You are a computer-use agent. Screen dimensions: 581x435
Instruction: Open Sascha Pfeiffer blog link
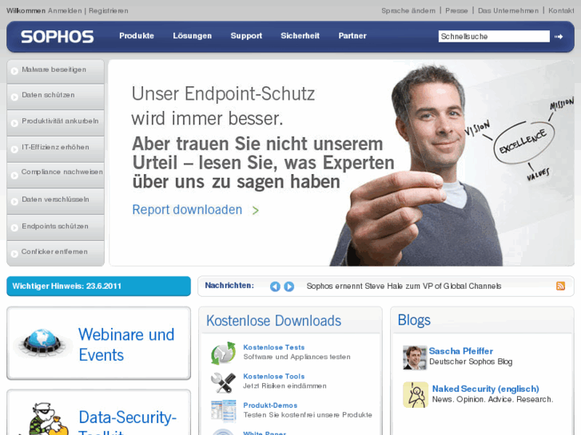[x=461, y=351]
